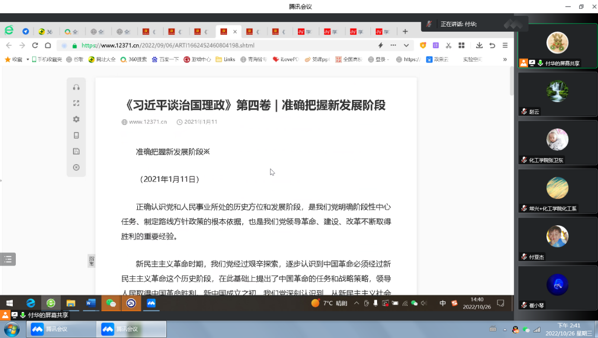The image size is (598, 338).
Task: Open a new browser tab with plus button
Action: click(405, 32)
